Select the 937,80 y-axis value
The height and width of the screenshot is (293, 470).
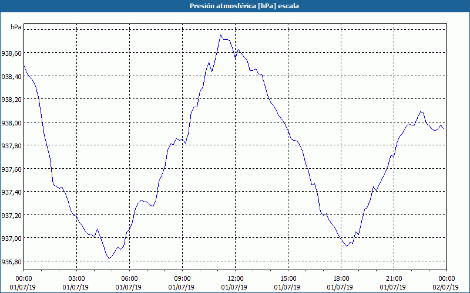tap(11, 146)
